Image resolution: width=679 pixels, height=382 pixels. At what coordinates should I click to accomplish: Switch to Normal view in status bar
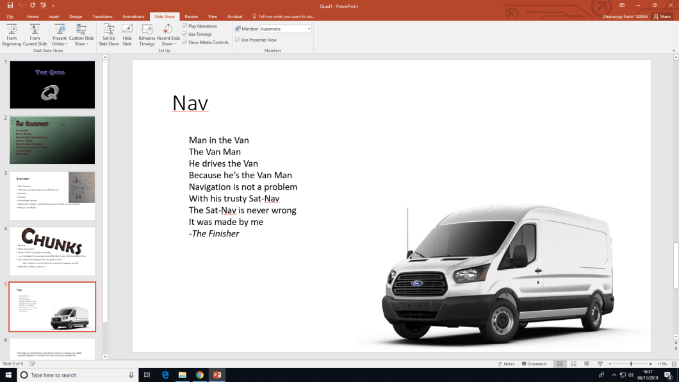click(x=560, y=364)
